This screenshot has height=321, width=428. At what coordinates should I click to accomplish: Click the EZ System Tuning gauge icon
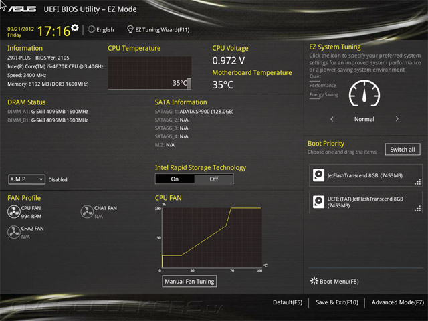[364, 94]
